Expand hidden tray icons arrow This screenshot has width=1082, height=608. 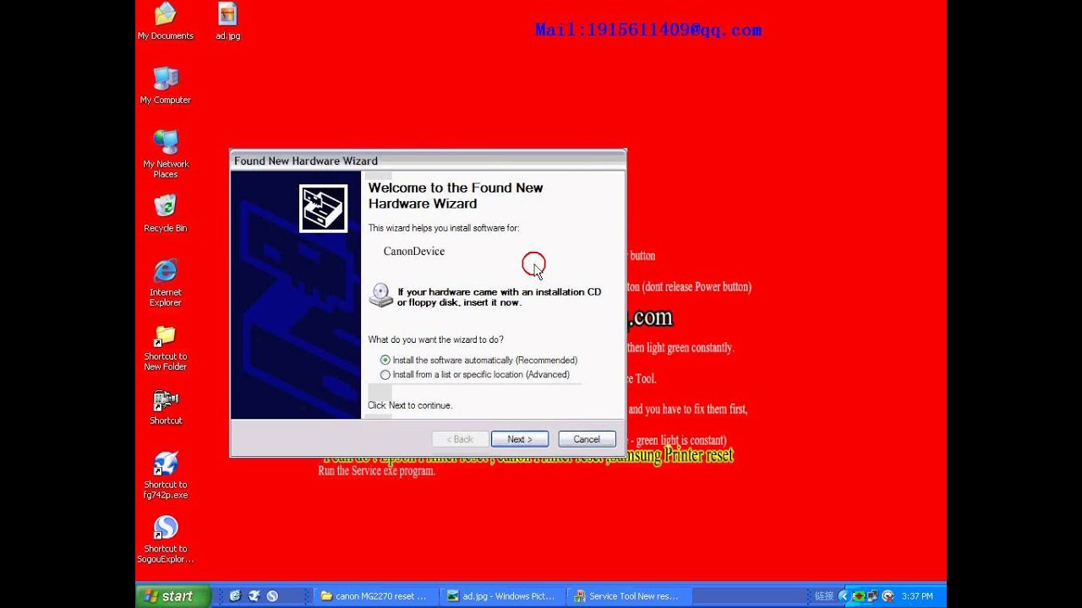coord(843,596)
